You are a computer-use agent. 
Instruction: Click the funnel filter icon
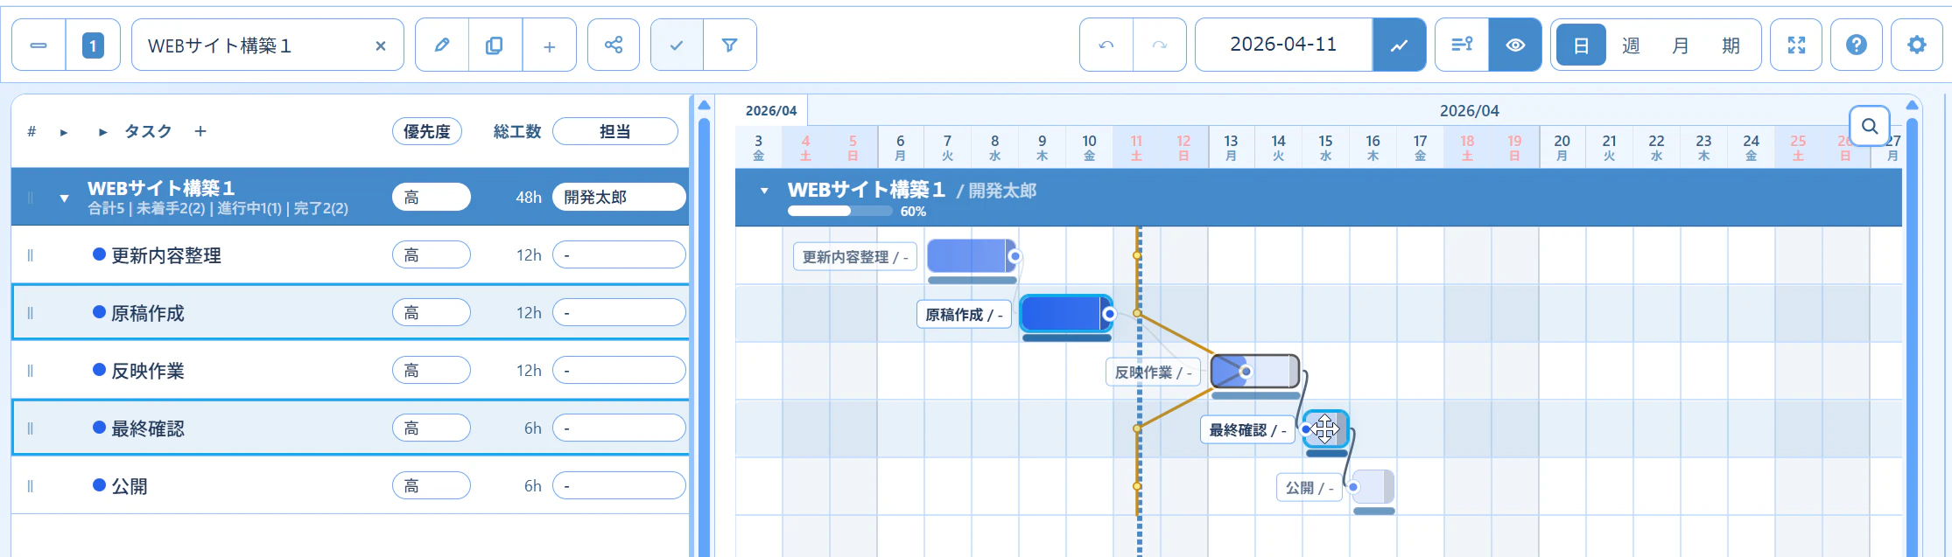click(x=729, y=45)
